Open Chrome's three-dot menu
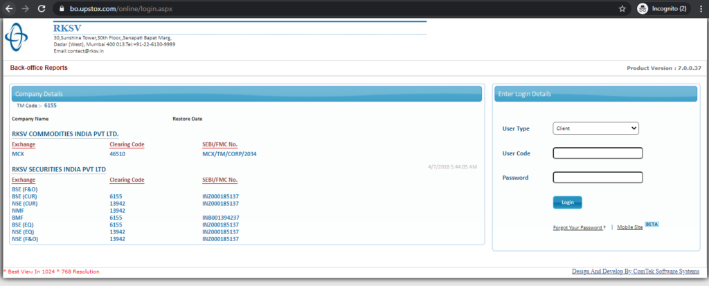 [x=700, y=8]
